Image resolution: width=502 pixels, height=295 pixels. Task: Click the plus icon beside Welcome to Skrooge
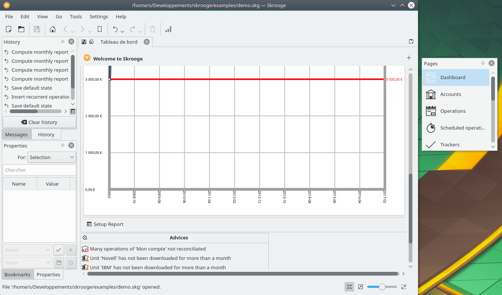(x=409, y=58)
